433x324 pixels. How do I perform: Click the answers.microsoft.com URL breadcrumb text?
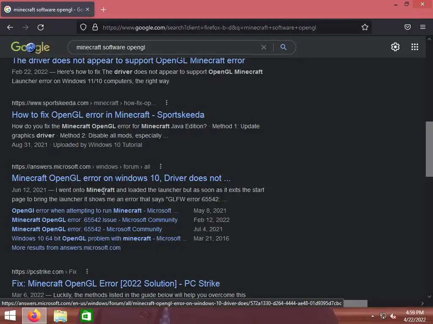coord(81,167)
